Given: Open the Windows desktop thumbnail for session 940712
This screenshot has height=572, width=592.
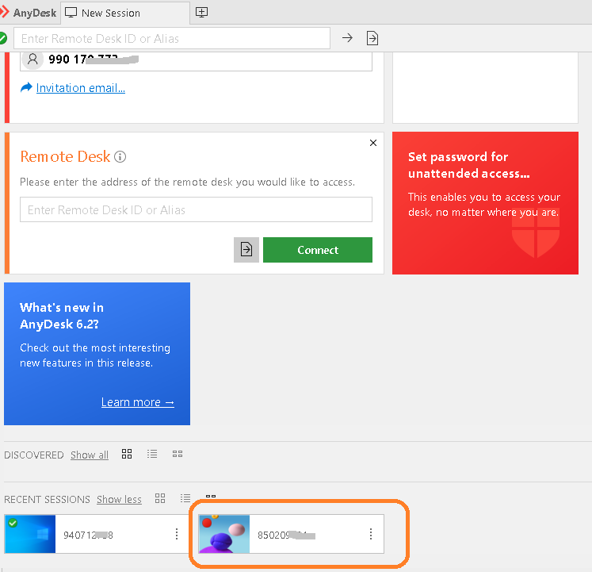Looking at the screenshot, I should (30, 534).
